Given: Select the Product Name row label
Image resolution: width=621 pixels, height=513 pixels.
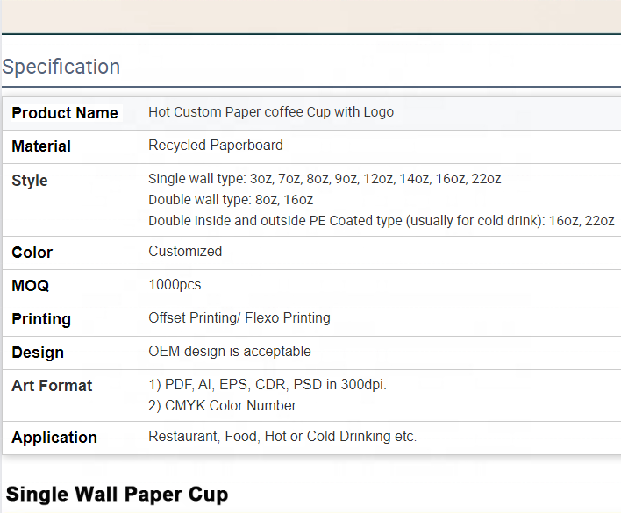Looking at the screenshot, I should (x=65, y=113).
